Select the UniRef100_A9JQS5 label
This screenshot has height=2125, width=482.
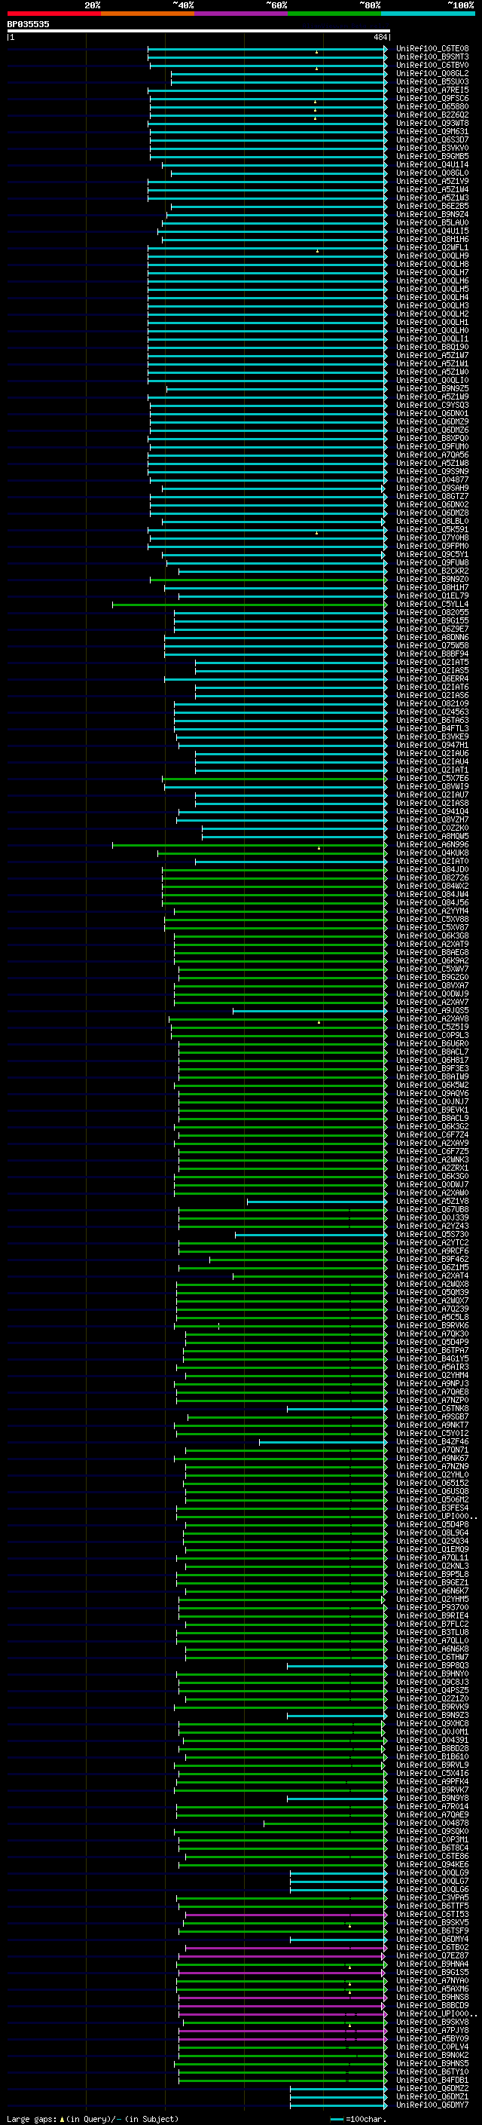432,1011
